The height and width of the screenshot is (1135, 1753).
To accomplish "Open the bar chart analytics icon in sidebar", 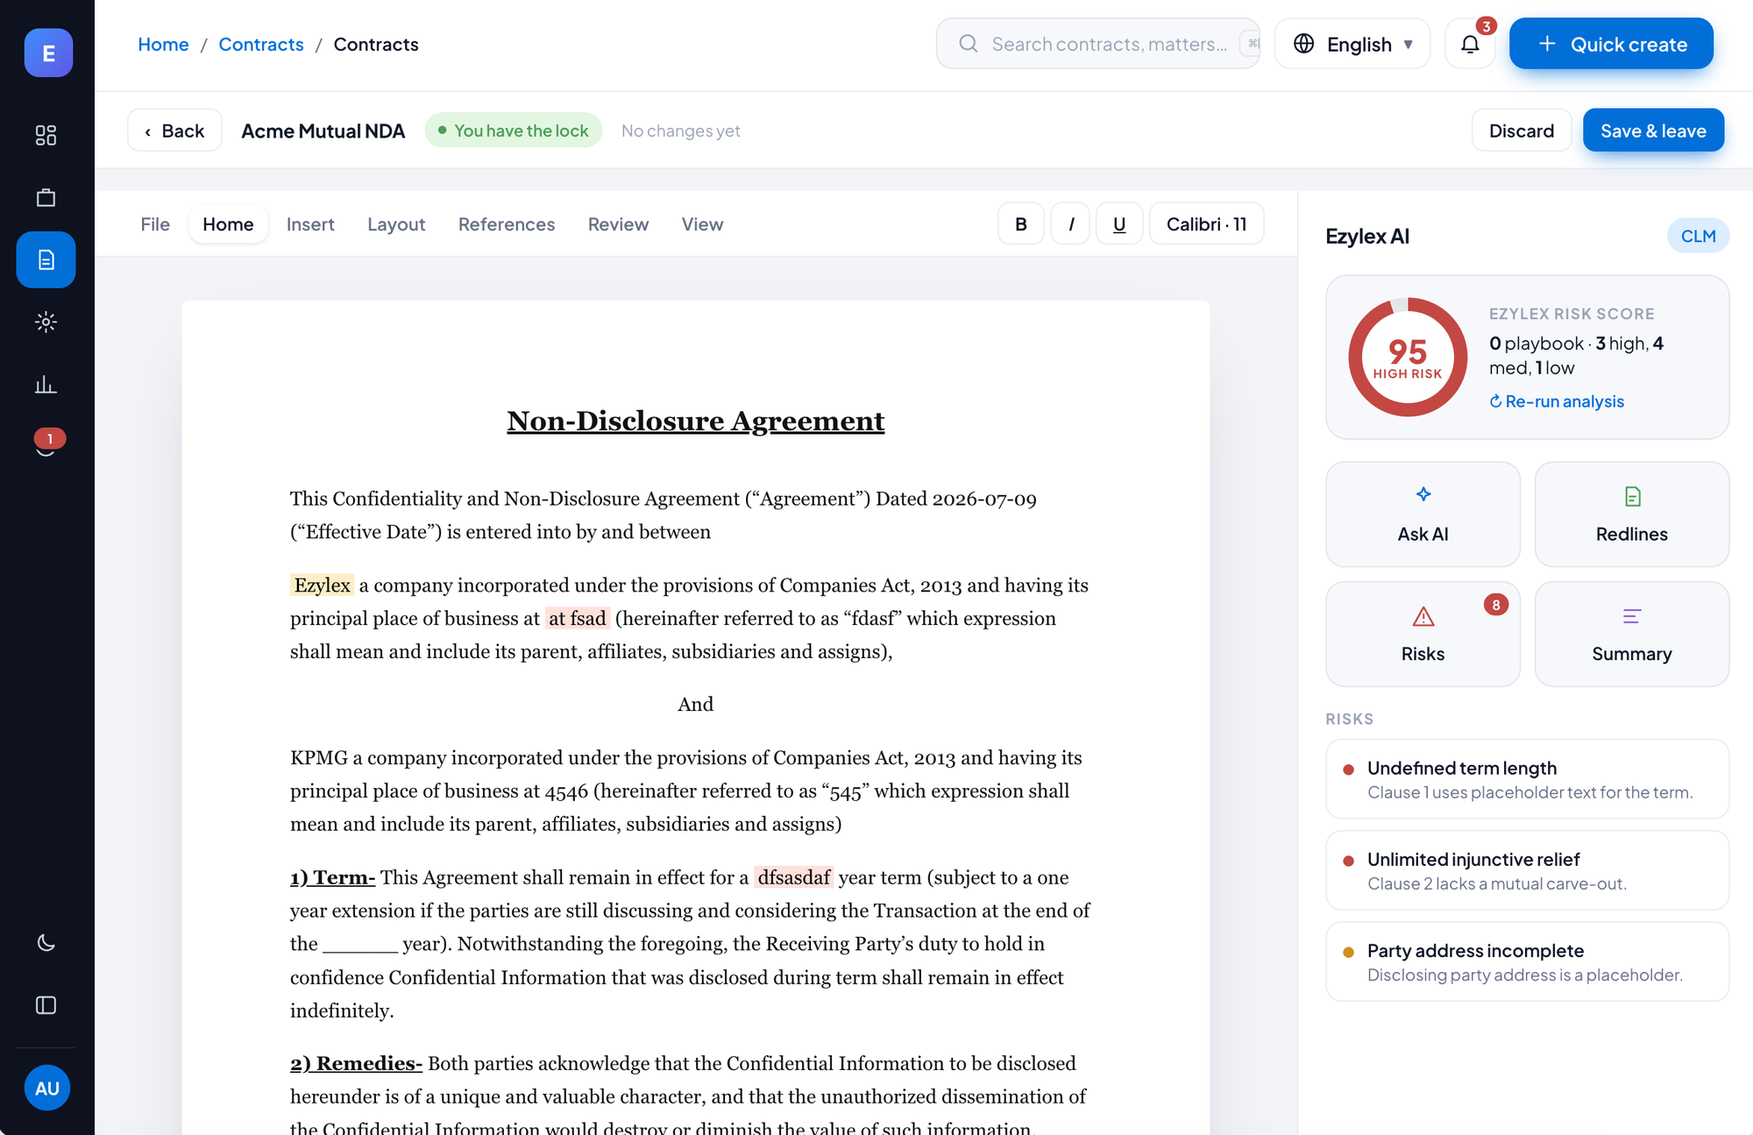I will (x=46, y=384).
